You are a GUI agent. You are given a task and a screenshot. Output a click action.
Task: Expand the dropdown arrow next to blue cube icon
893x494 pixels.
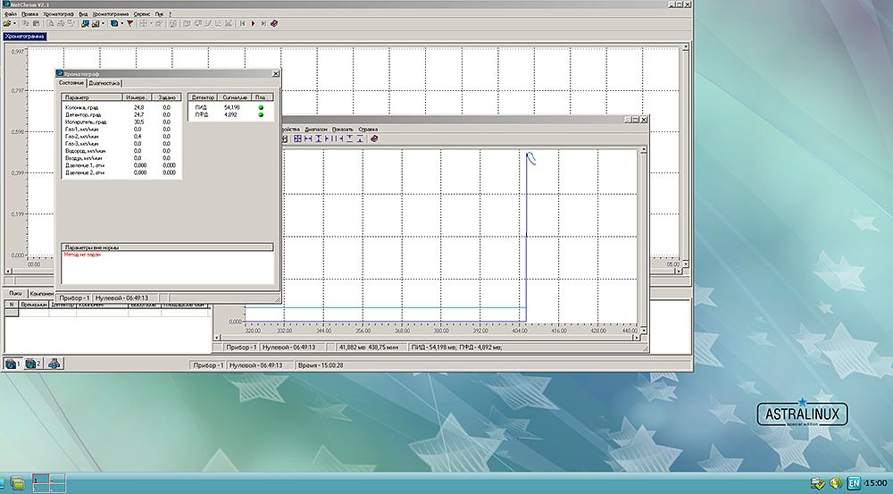[x=121, y=23]
